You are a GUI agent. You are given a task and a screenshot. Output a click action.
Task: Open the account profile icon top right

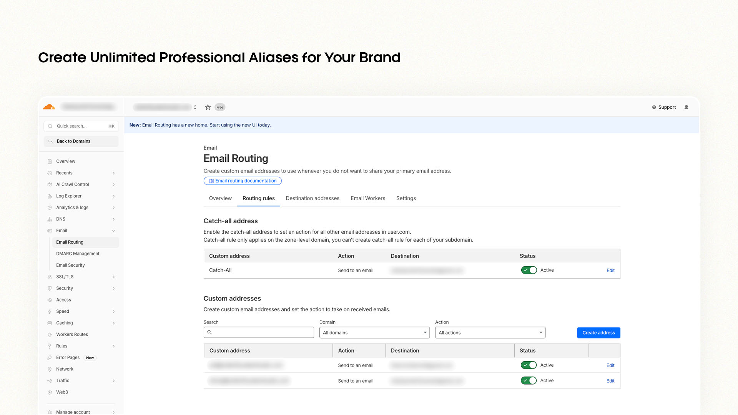coord(686,107)
